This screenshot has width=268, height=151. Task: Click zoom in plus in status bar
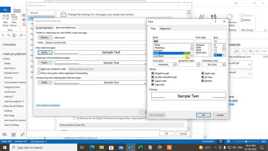[258, 141]
